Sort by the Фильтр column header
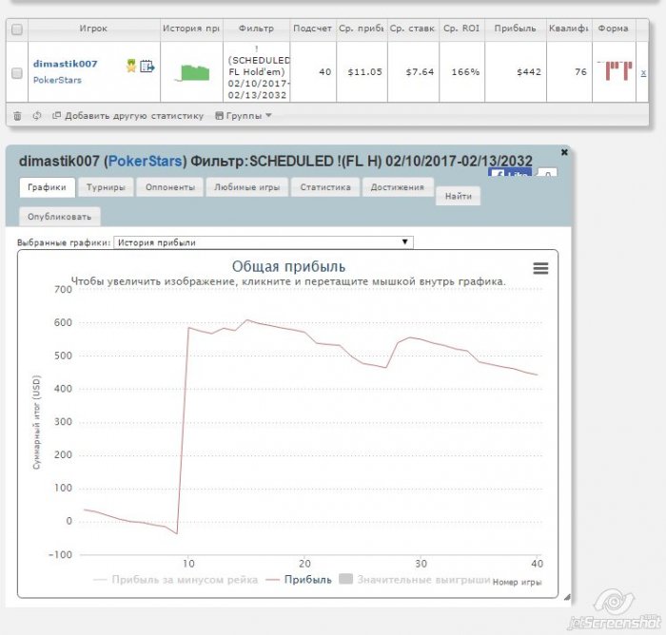This screenshot has height=635, width=666. click(x=256, y=29)
